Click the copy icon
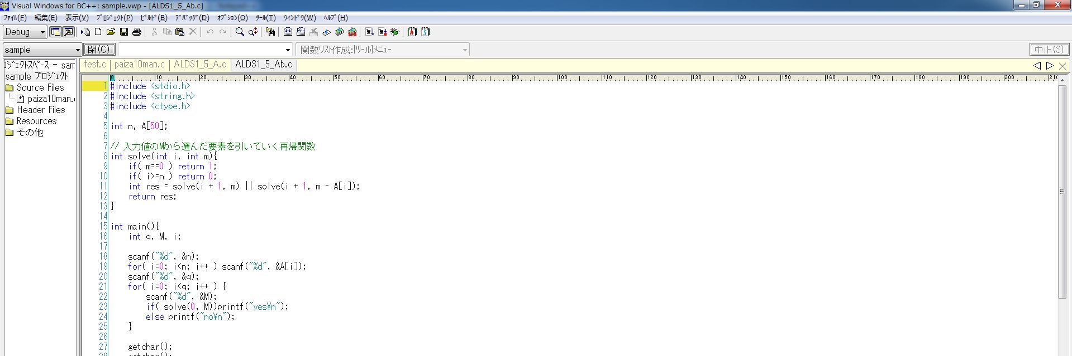Viewport: 1072px width, 356px height. click(167, 32)
